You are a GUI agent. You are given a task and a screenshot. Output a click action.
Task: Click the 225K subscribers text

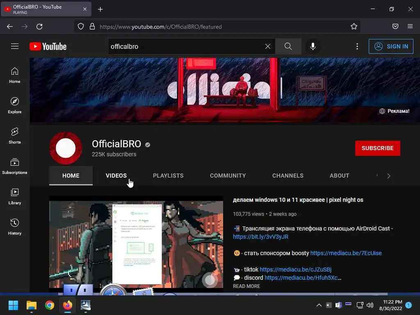(x=114, y=154)
